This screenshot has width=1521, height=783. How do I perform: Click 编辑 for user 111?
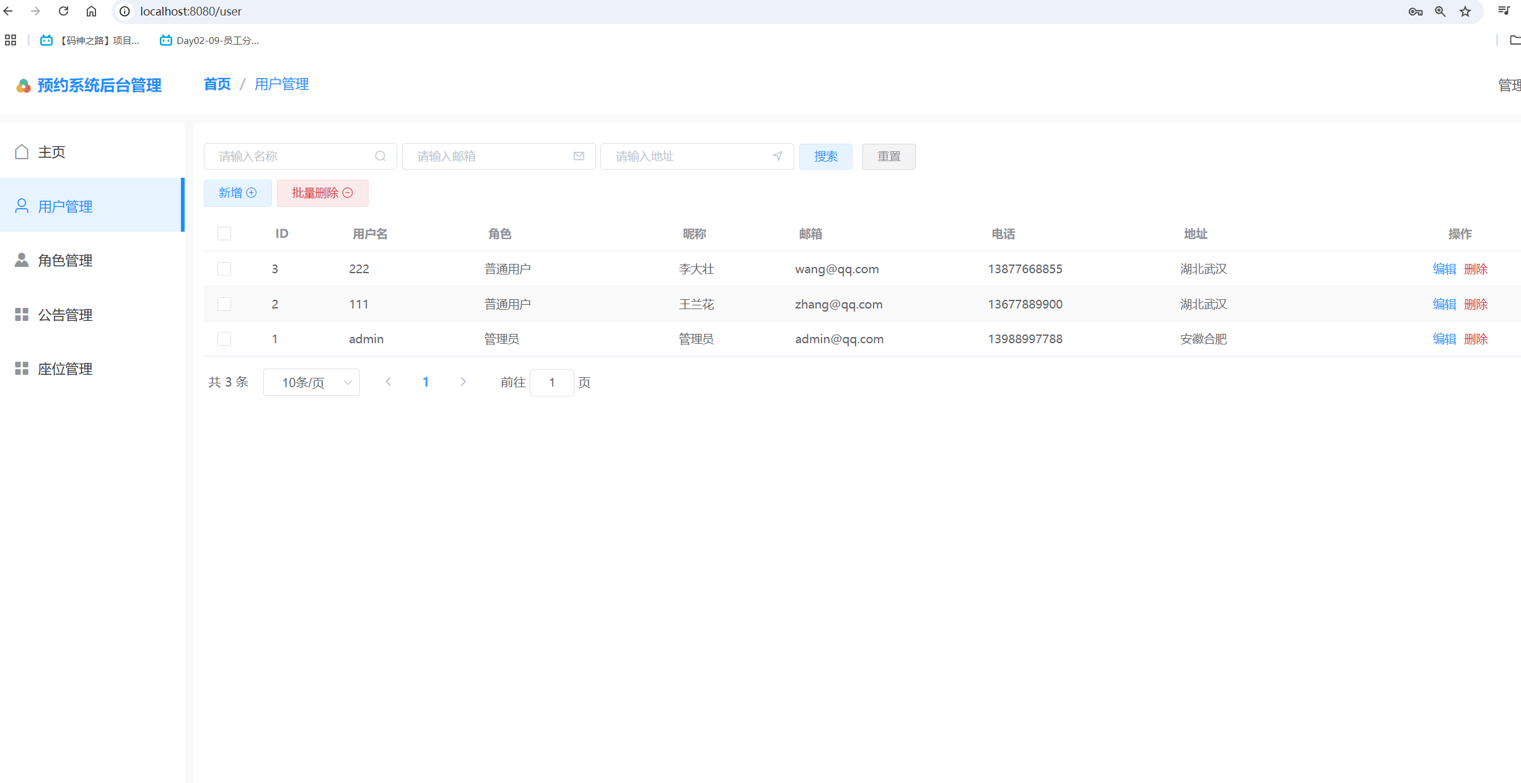1444,304
